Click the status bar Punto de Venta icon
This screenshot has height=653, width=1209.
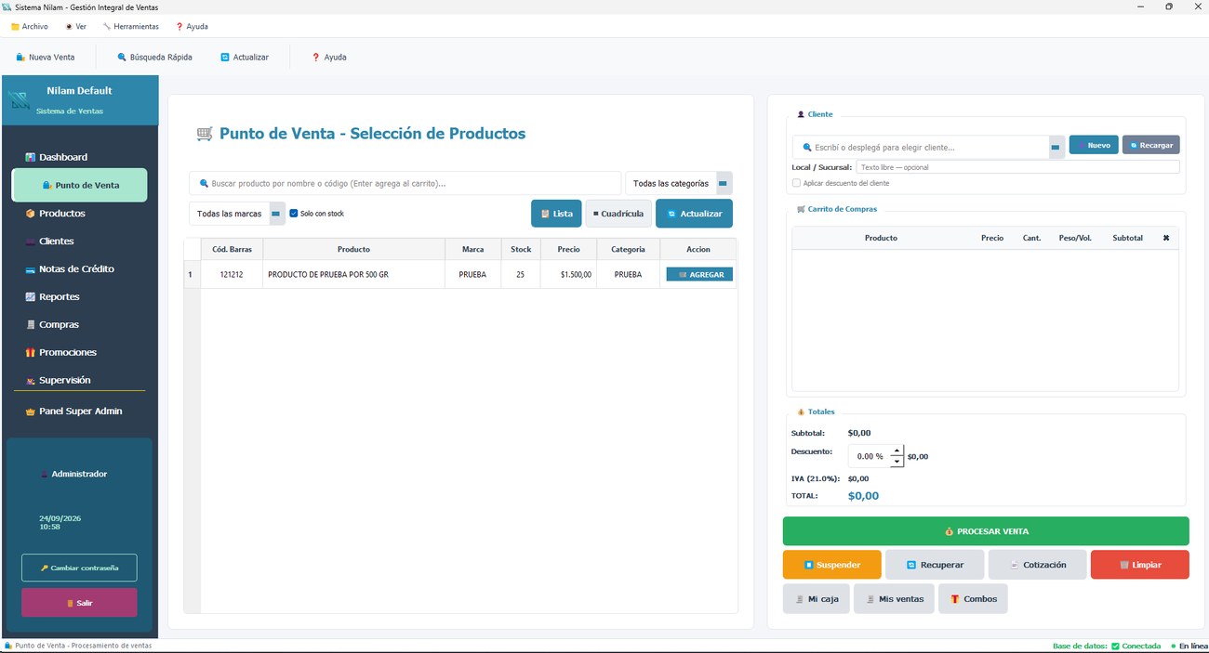tap(8, 646)
